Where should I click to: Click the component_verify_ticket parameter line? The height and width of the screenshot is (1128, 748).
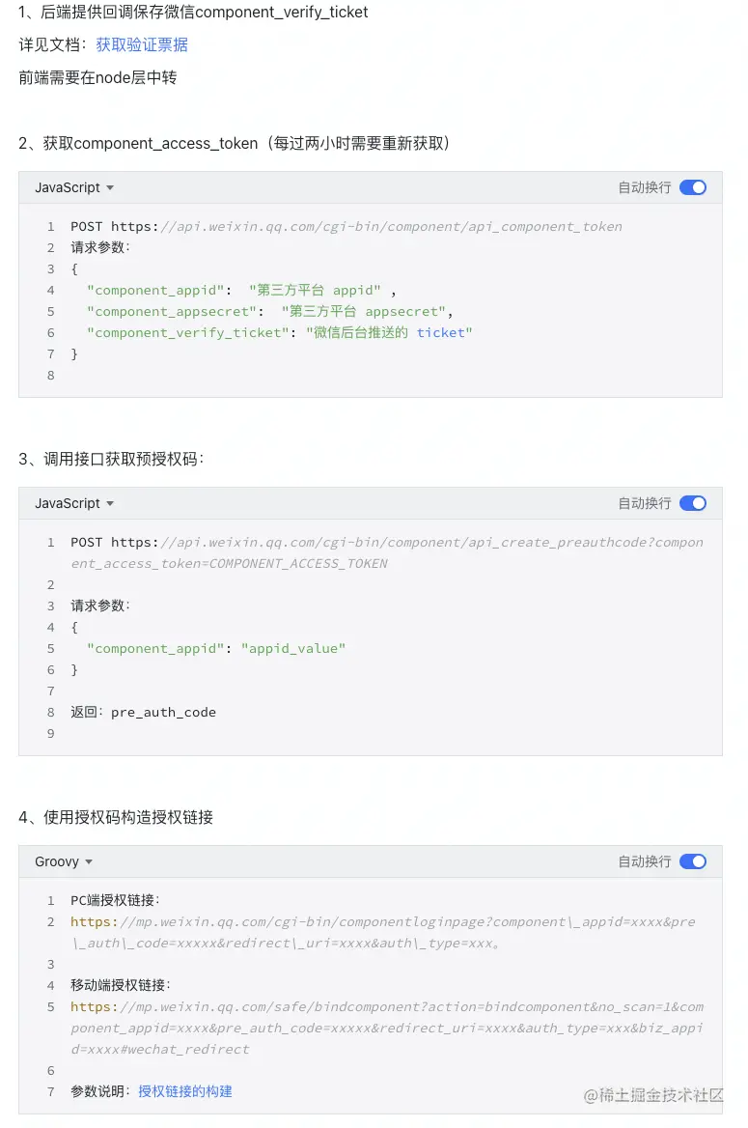(x=279, y=332)
